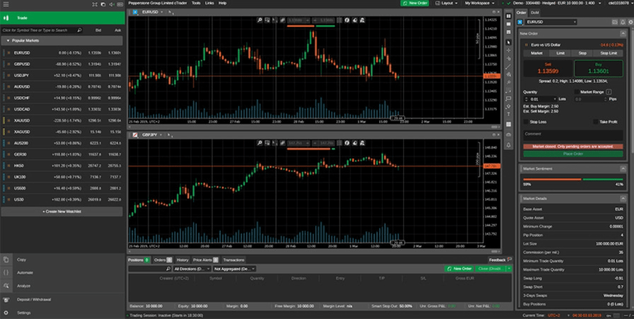Open the Tools menu
The image size is (634, 319).
(196, 3)
